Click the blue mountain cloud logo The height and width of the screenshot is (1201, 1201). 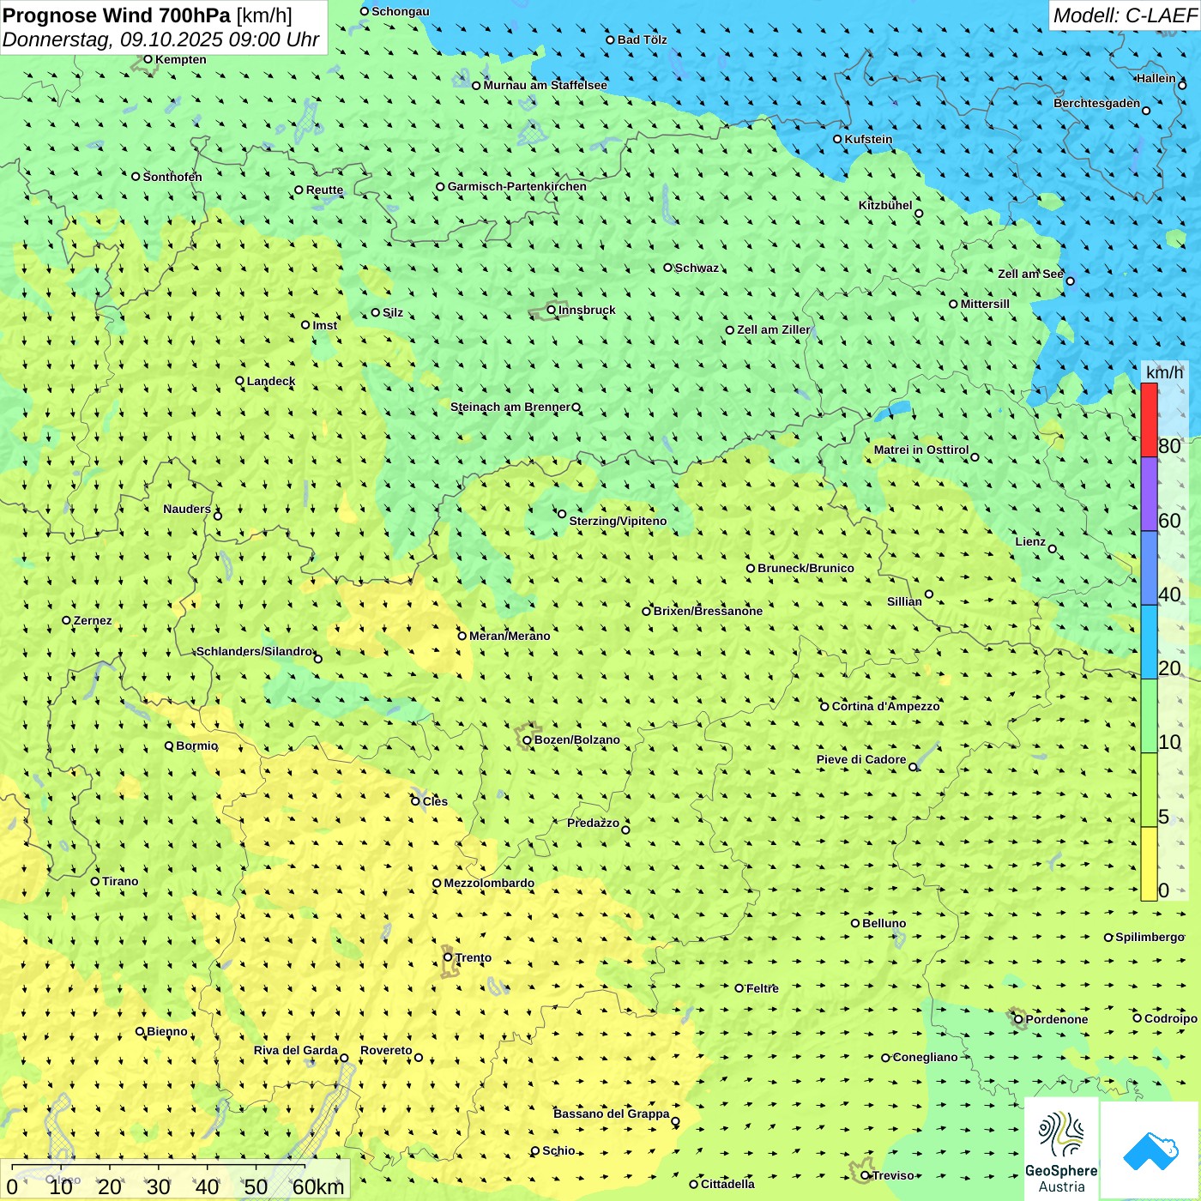[x=1150, y=1150]
